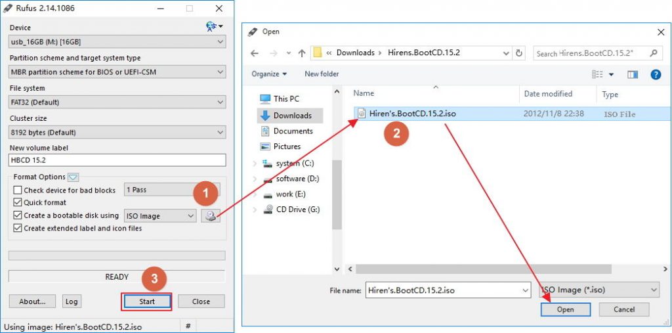Select Pictures in navigation pane

[x=280, y=146]
